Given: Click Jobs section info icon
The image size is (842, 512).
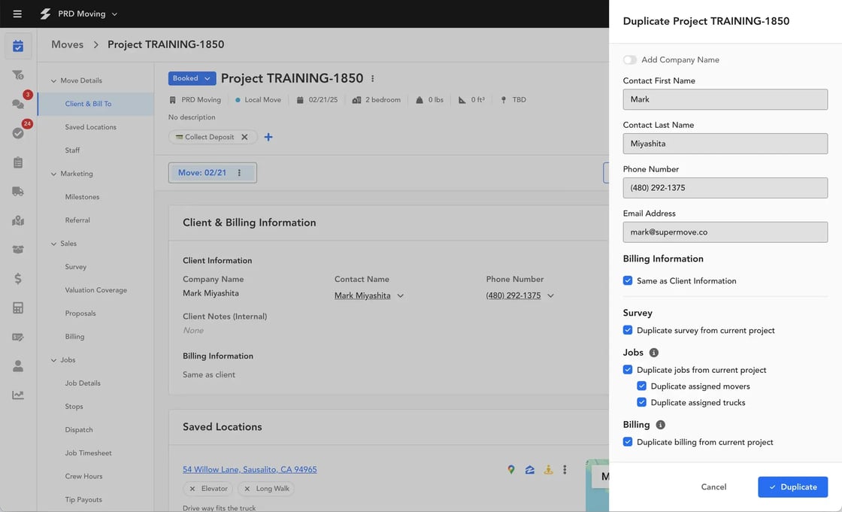Looking at the screenshot, I should tap(653, 353).
